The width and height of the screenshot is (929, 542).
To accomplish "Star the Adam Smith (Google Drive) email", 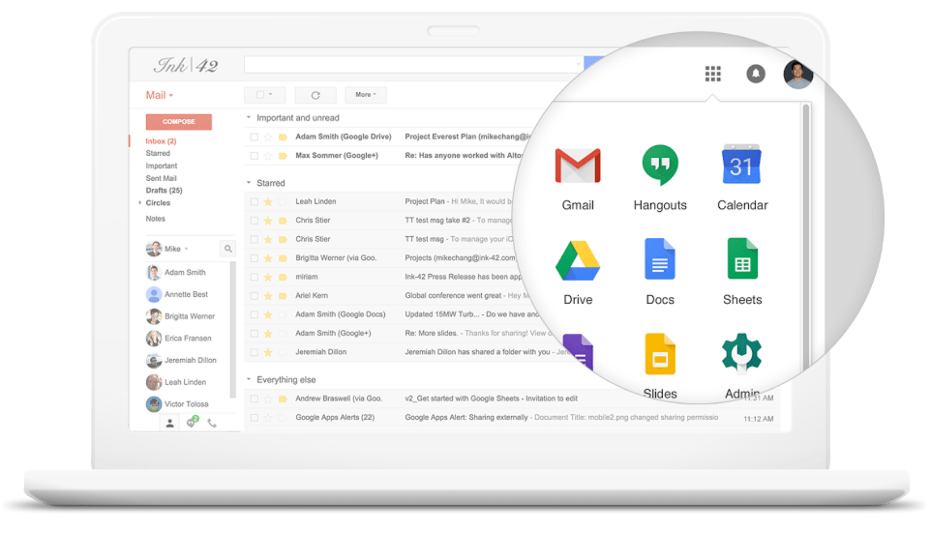I will [268, 137].
